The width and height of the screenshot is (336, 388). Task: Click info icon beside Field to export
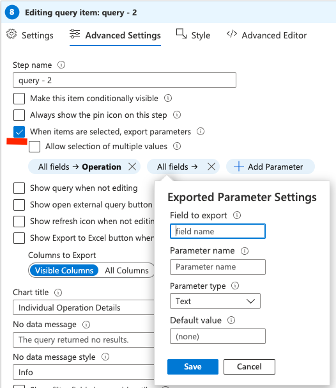(x=237, y=215)
